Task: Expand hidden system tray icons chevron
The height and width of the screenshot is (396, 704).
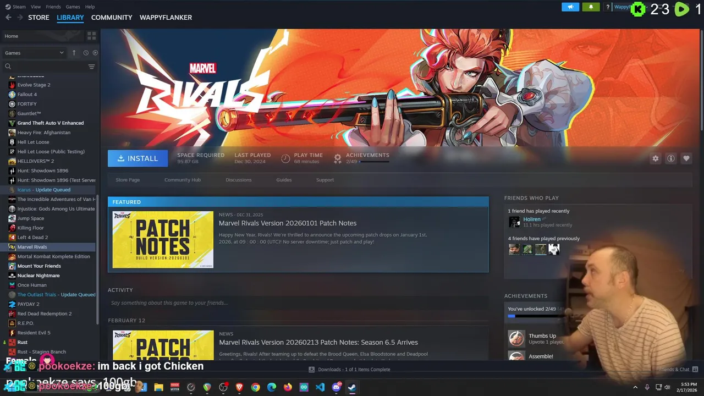Action: [x=635, y=387]
